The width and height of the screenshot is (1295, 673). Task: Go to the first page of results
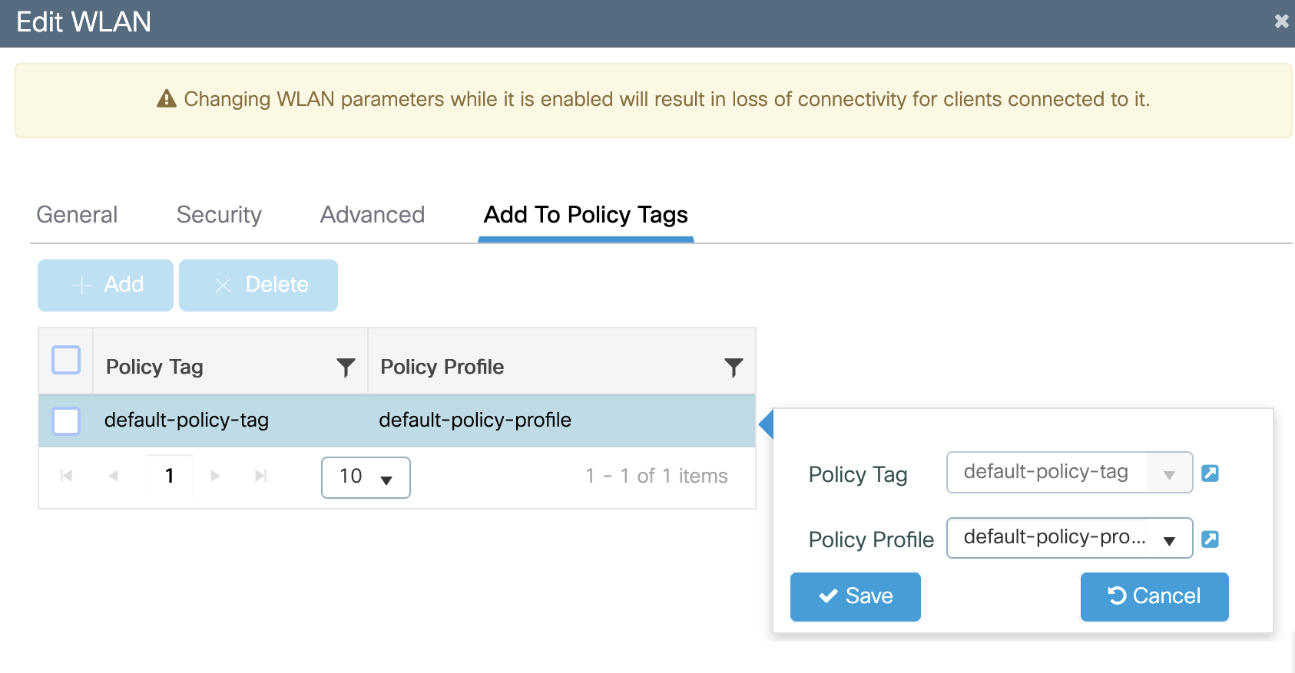[x=67, y=476]
